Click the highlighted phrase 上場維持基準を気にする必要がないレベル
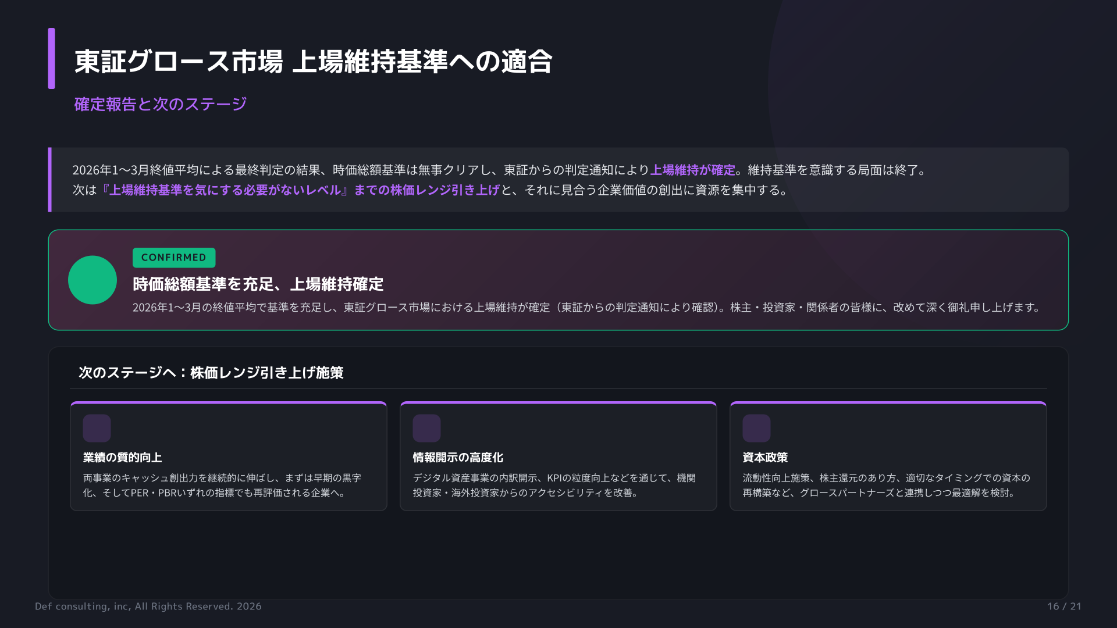Screen dimensions: 1117x628 point(225,190)
